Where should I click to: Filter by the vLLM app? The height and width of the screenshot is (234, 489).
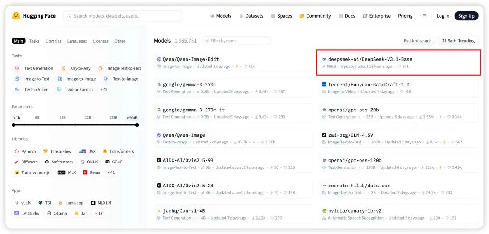pos(23,203)
